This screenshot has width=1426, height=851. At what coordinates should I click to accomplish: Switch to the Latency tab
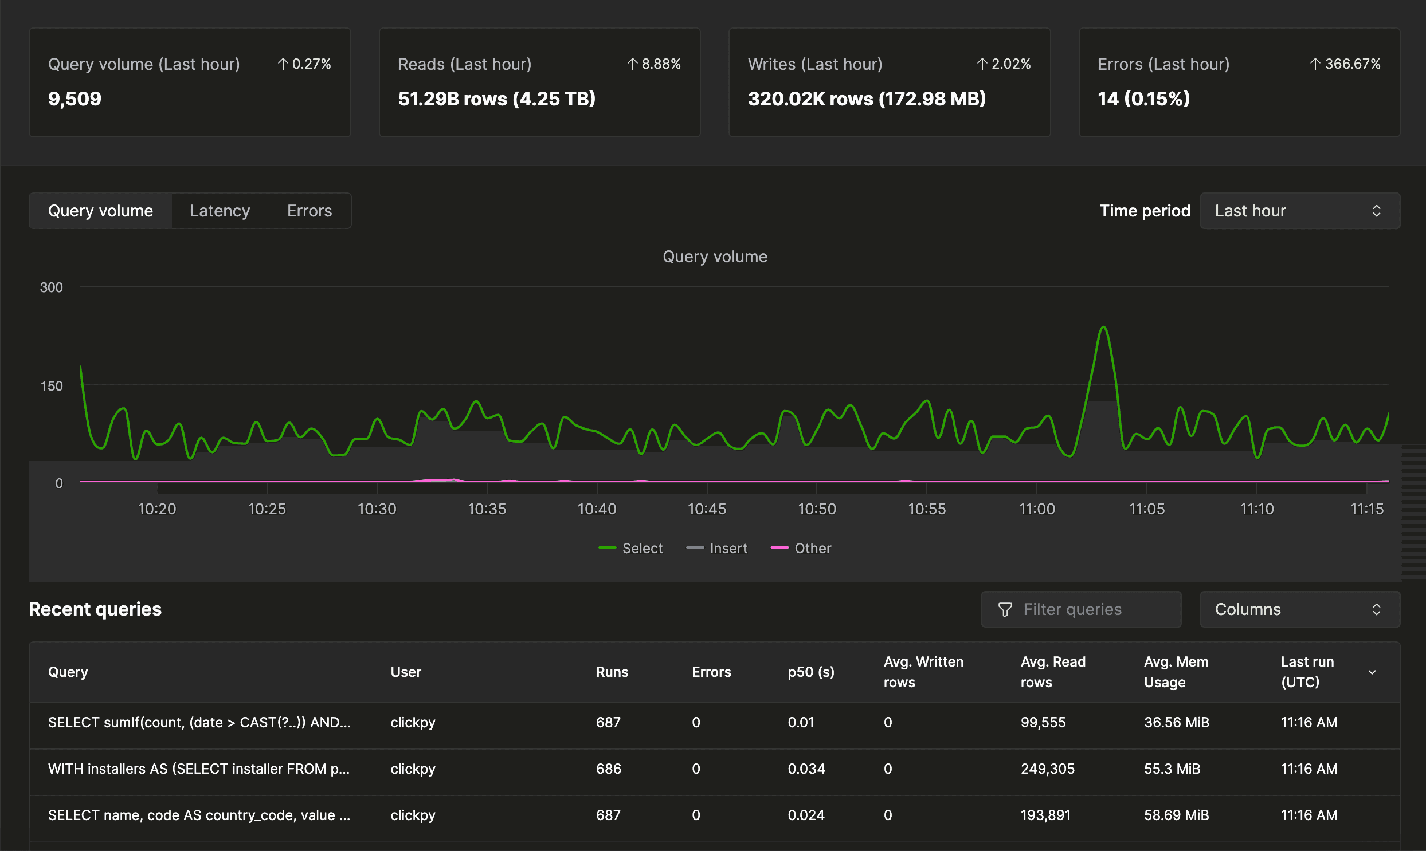220,211
